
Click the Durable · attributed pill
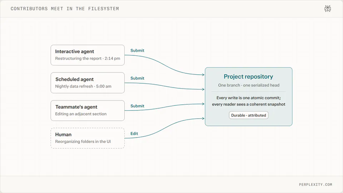(249, 115)
